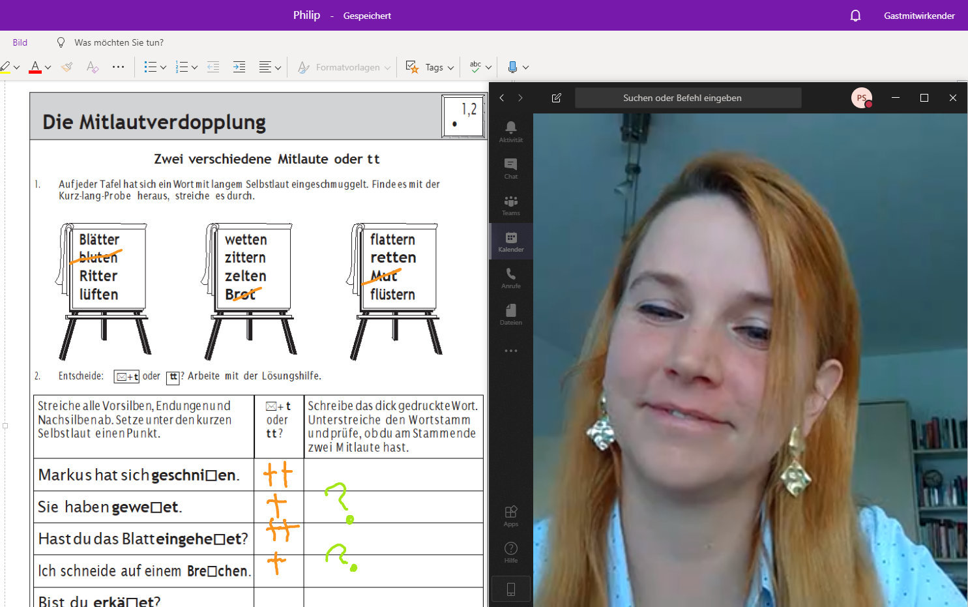Viewport: 968px width, 607px height.
Task: Click the Gastmitwirkender label
Action: pos(918,16)
